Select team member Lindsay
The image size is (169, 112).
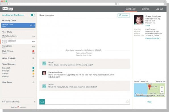click(5, 76)
